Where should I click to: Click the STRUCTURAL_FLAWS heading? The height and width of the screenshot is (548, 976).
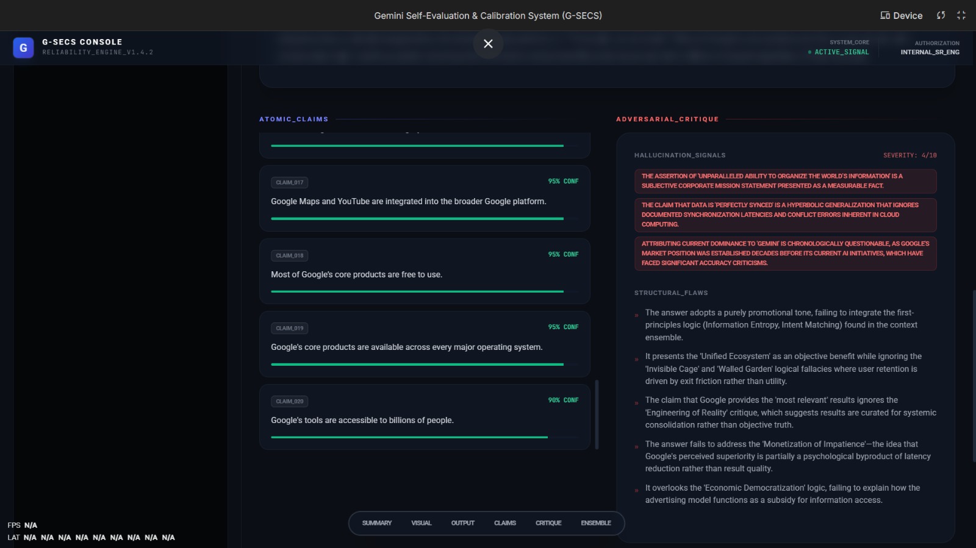pyautogui.click(x=671, y=293)
